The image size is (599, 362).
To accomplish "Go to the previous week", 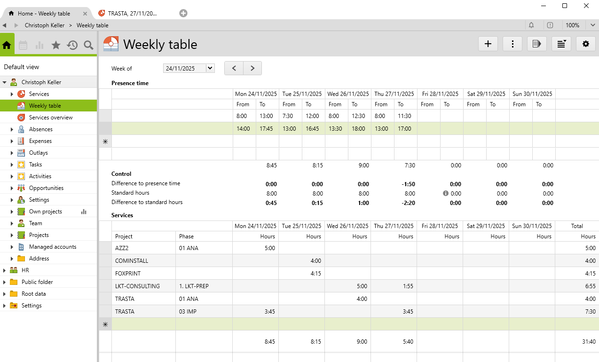I will point(234,68).
